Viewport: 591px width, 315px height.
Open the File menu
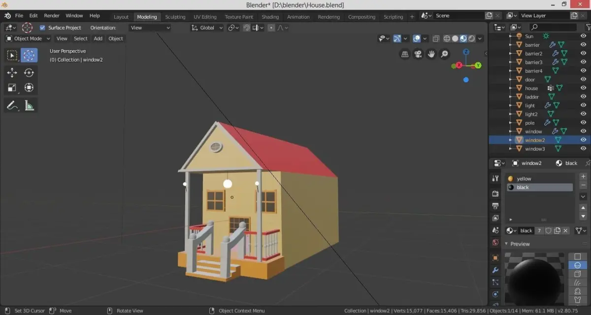point(19,16)
